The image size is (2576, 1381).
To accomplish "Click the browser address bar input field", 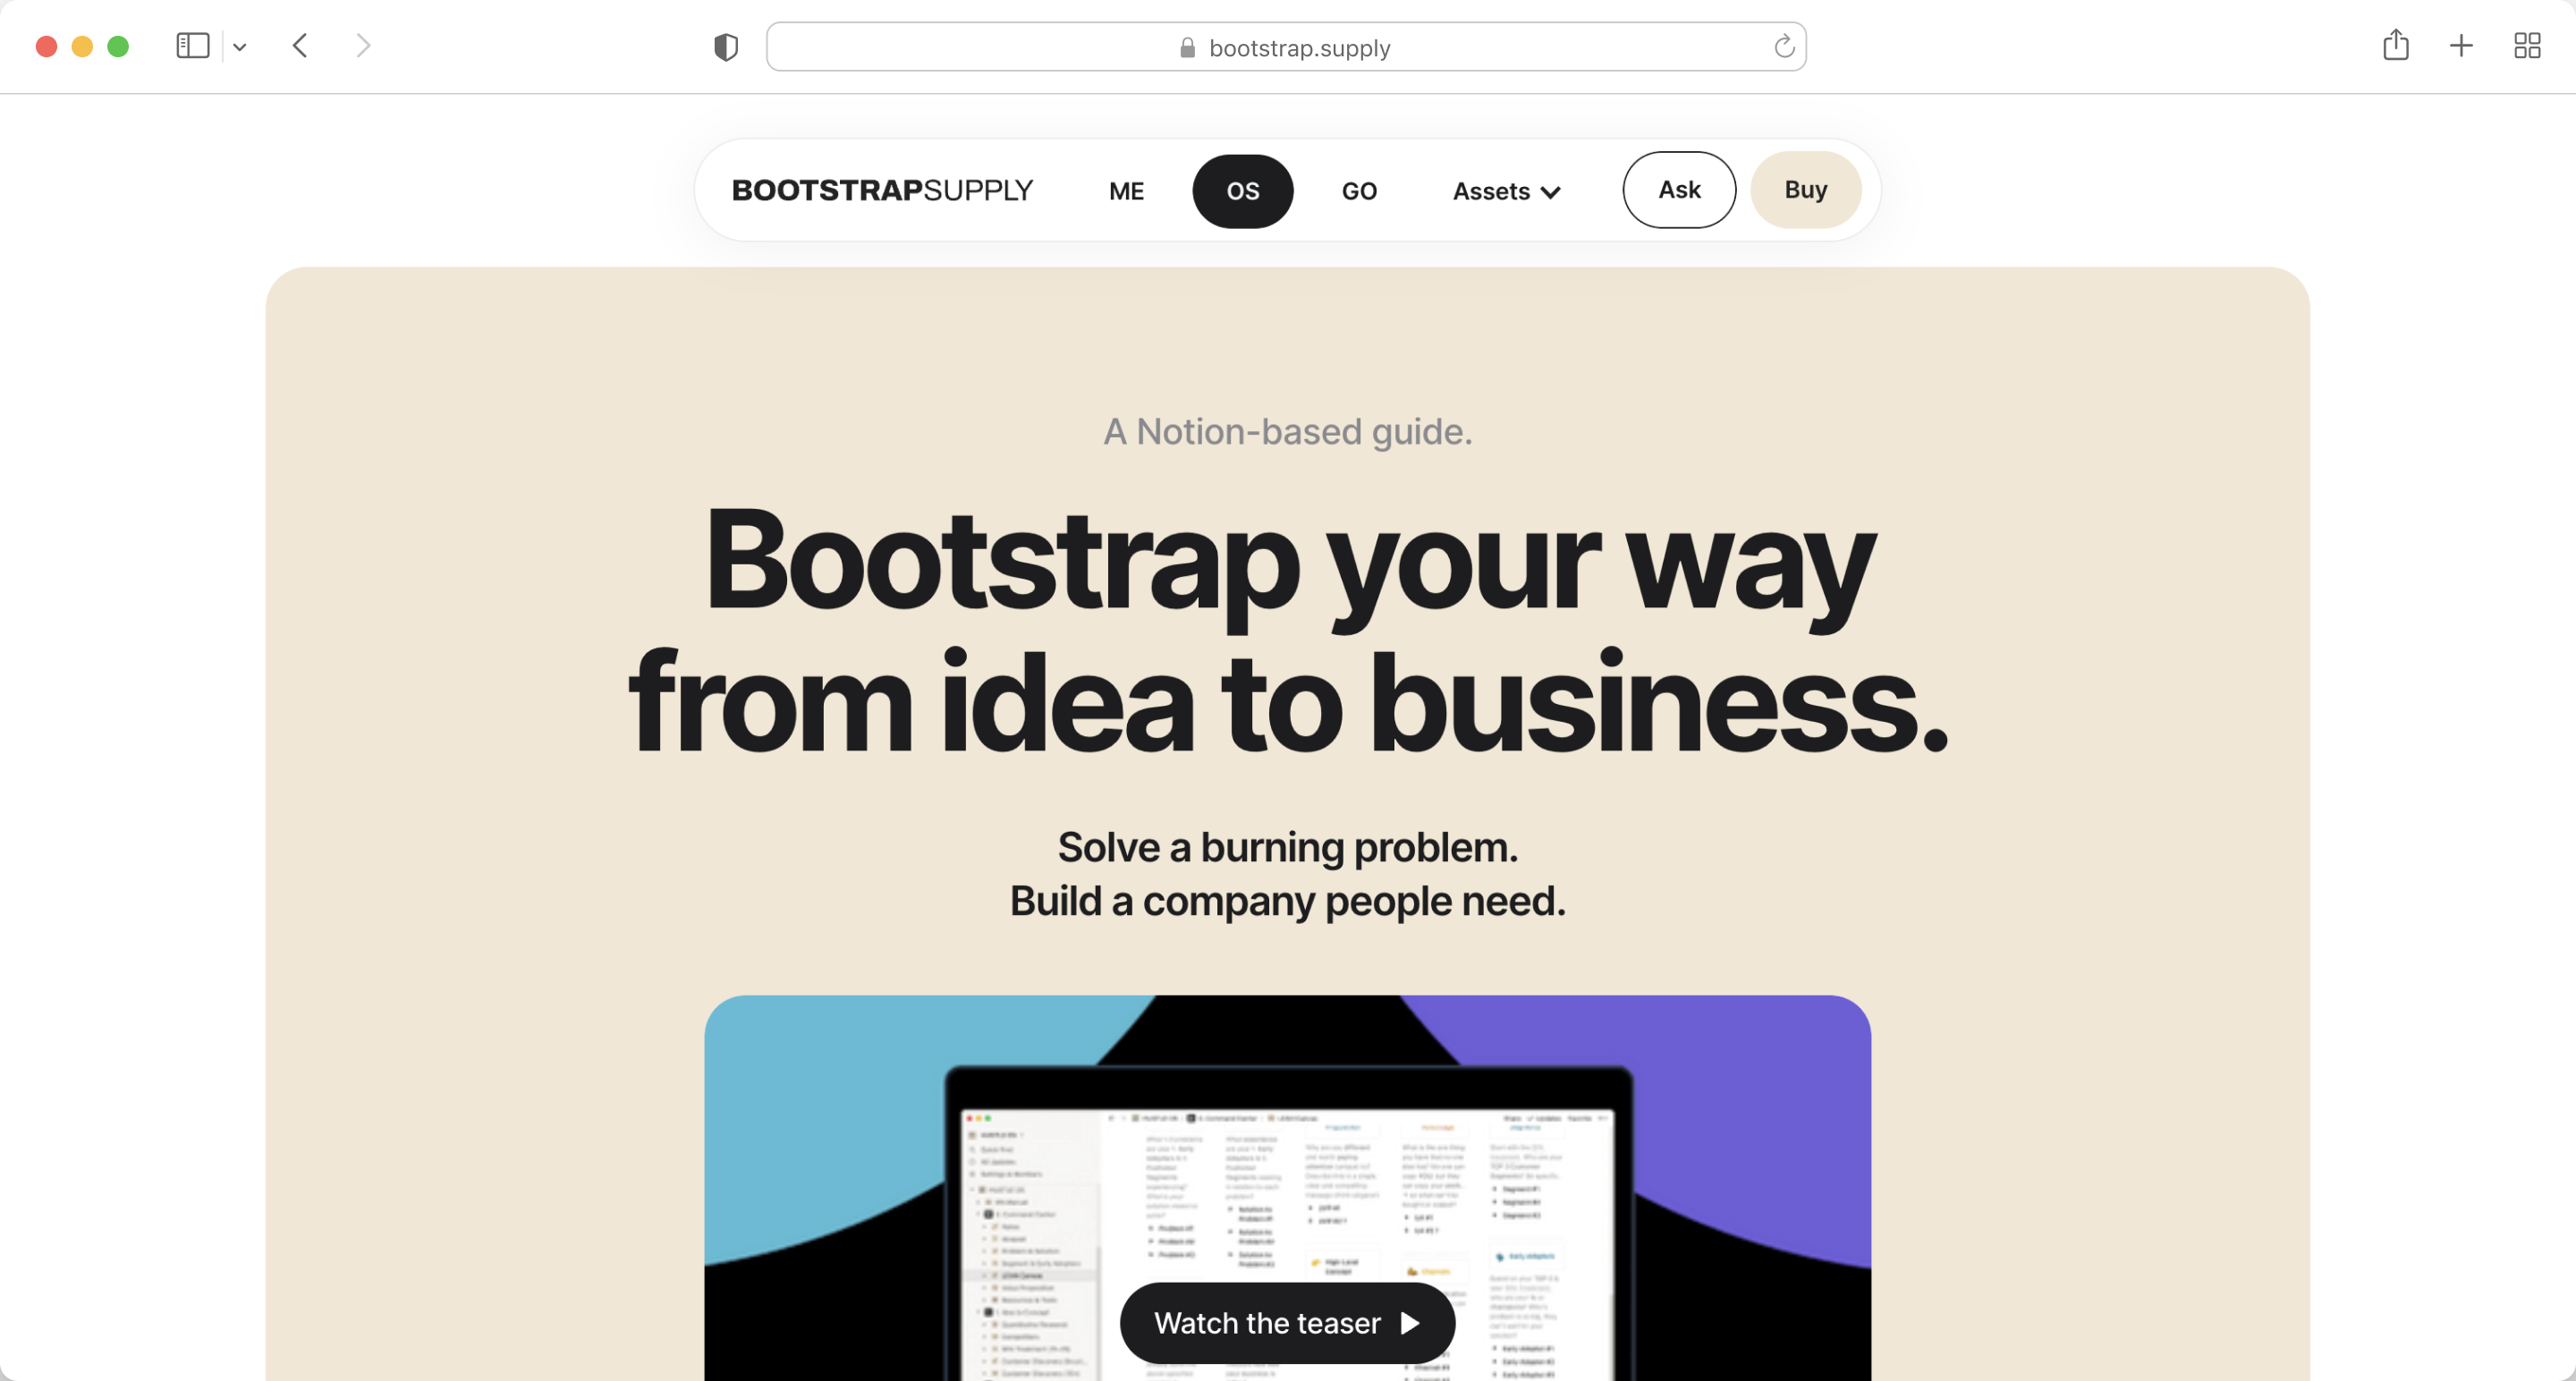I will tap(1286, 46).
